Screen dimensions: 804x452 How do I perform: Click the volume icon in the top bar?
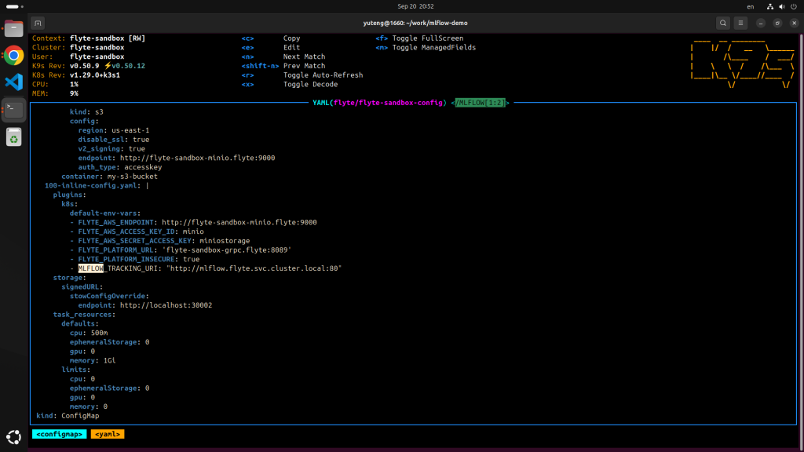click(781, 6)
